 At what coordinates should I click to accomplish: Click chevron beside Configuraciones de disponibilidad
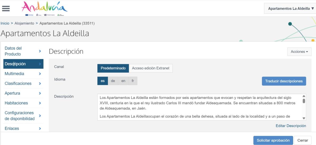pos(40,116)
